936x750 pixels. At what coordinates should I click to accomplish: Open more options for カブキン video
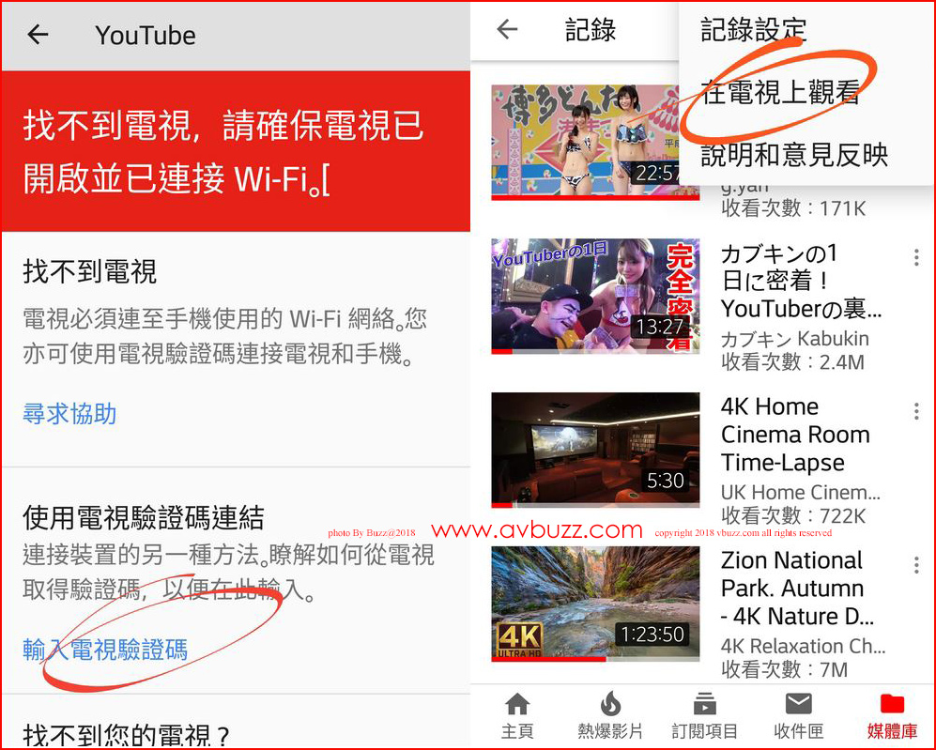916,258
